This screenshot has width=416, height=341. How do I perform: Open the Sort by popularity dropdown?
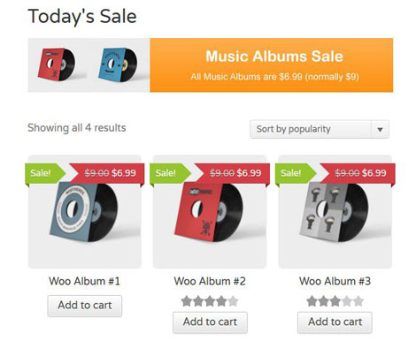pos(320,129)
